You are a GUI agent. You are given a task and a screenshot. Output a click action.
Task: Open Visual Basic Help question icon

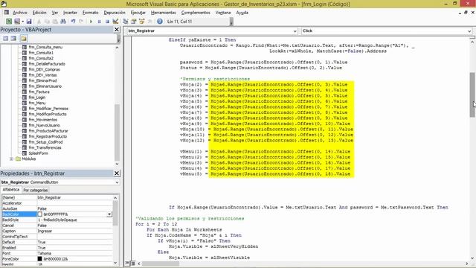(160, 22)
